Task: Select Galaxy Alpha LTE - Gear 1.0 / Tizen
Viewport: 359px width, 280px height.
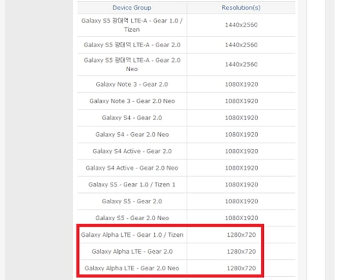Action: point(132,235)
